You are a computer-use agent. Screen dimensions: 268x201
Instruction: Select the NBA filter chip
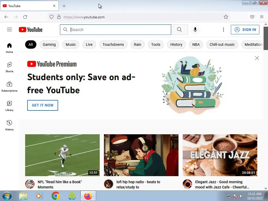(196, 44)
